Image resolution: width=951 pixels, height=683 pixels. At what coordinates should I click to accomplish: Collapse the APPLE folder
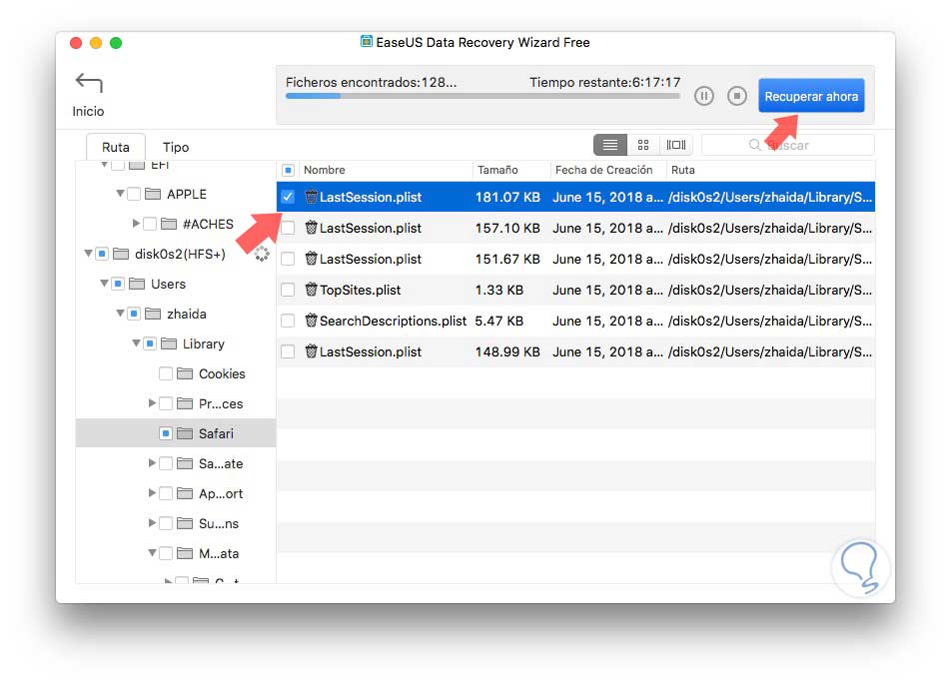120,194
